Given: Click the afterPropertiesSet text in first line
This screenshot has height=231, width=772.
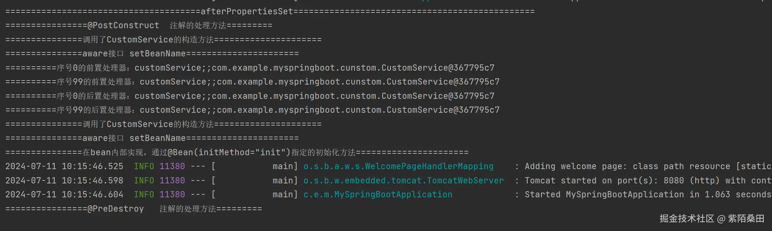Looking at the screenshot, I should pyautogui.click(x=247, y=11).
